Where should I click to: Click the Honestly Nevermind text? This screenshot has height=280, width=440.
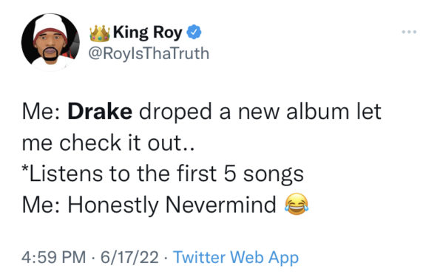(x=172, y=205)
